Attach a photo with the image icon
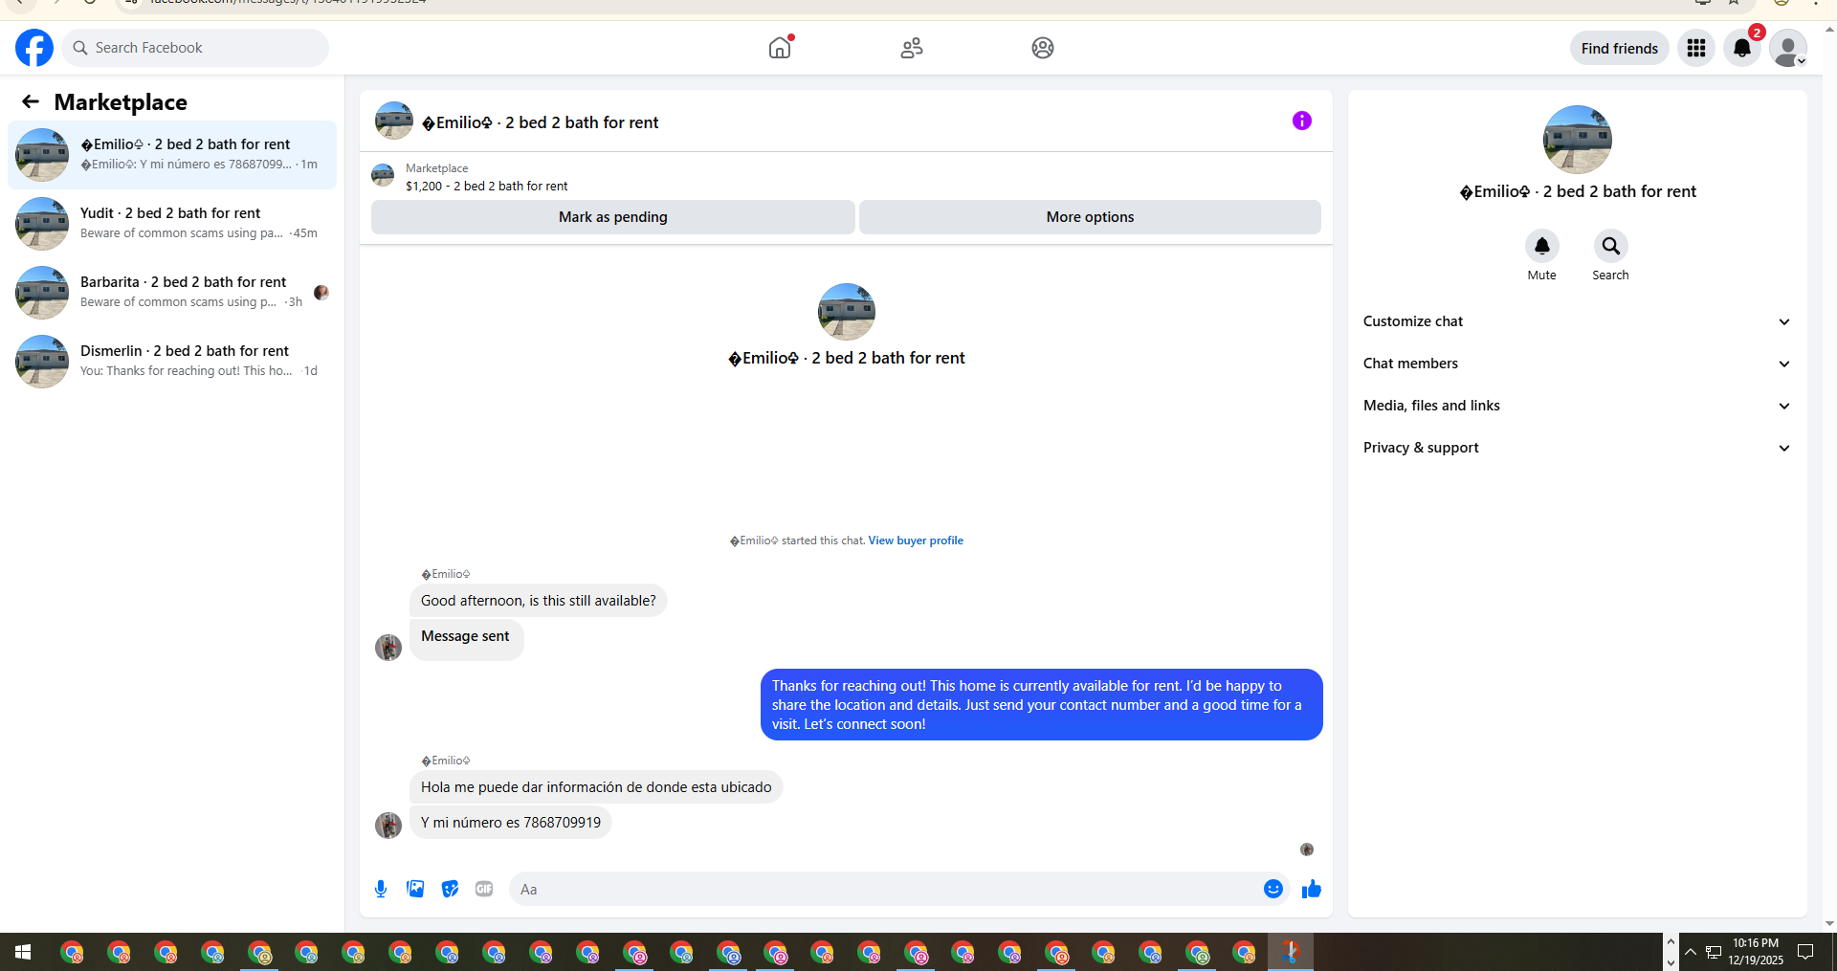 pyautogui.click(x=415, y=889)
